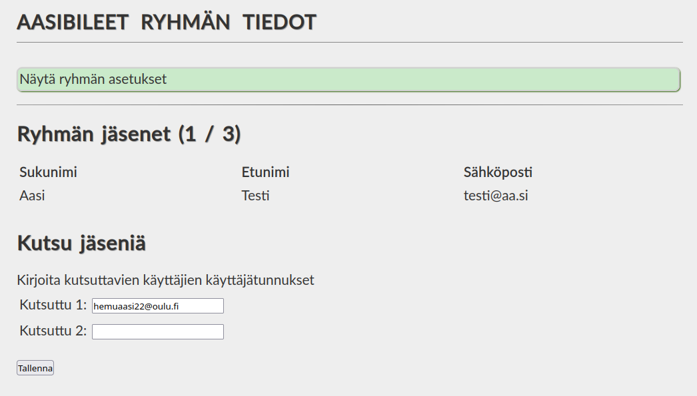Click the email testi@aa.si
The height and width of the screenshot is (396, 697).
pos(496,196)
